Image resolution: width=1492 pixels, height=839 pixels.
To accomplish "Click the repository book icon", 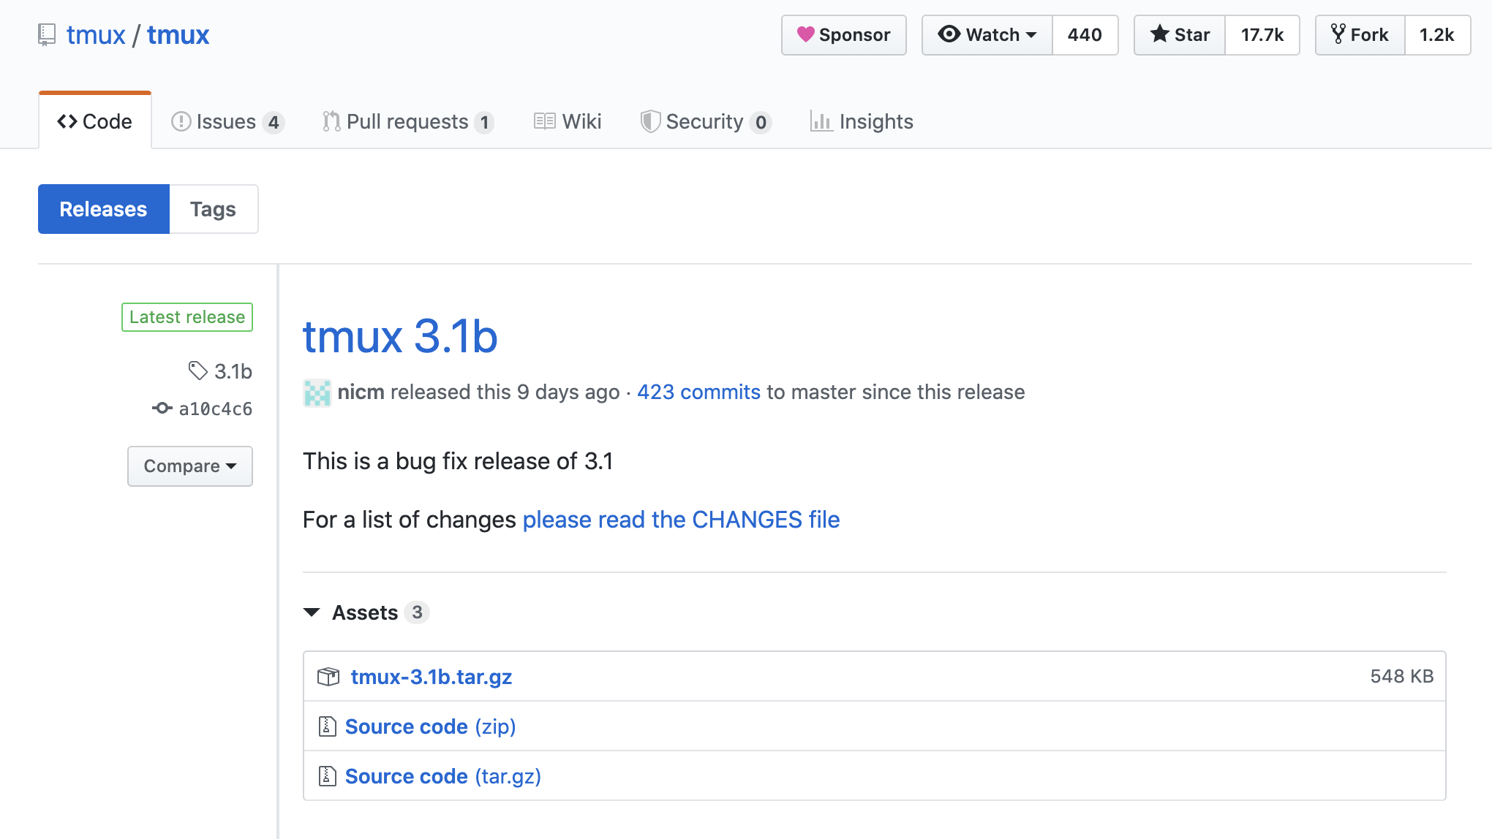I will [x=47, y=34].
